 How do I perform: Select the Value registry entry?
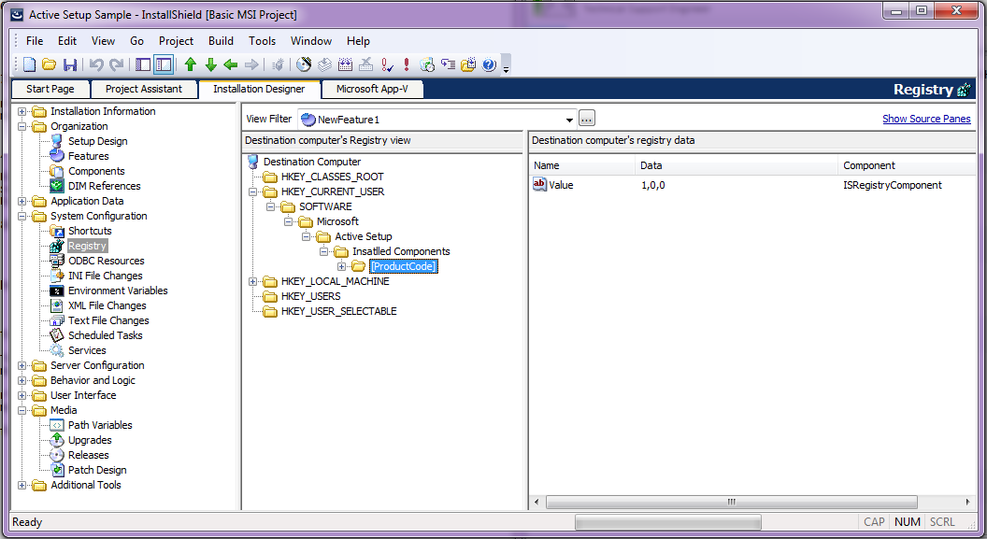pos(554,185)
